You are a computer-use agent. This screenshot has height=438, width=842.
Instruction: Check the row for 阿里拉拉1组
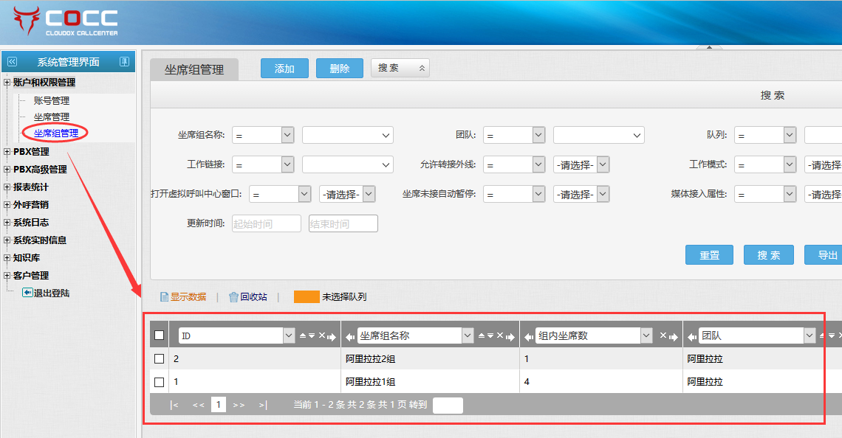pyautogui.click(x=159, y=382)
